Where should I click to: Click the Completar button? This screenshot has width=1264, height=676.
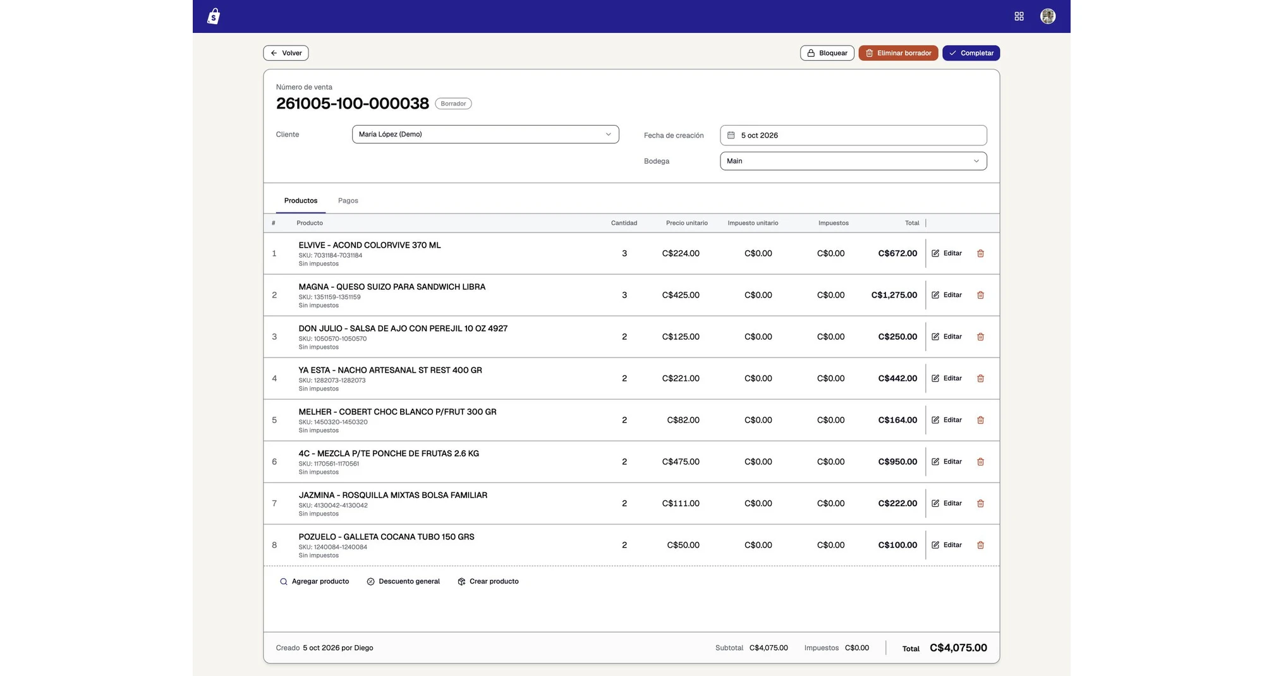coord(971,53)
